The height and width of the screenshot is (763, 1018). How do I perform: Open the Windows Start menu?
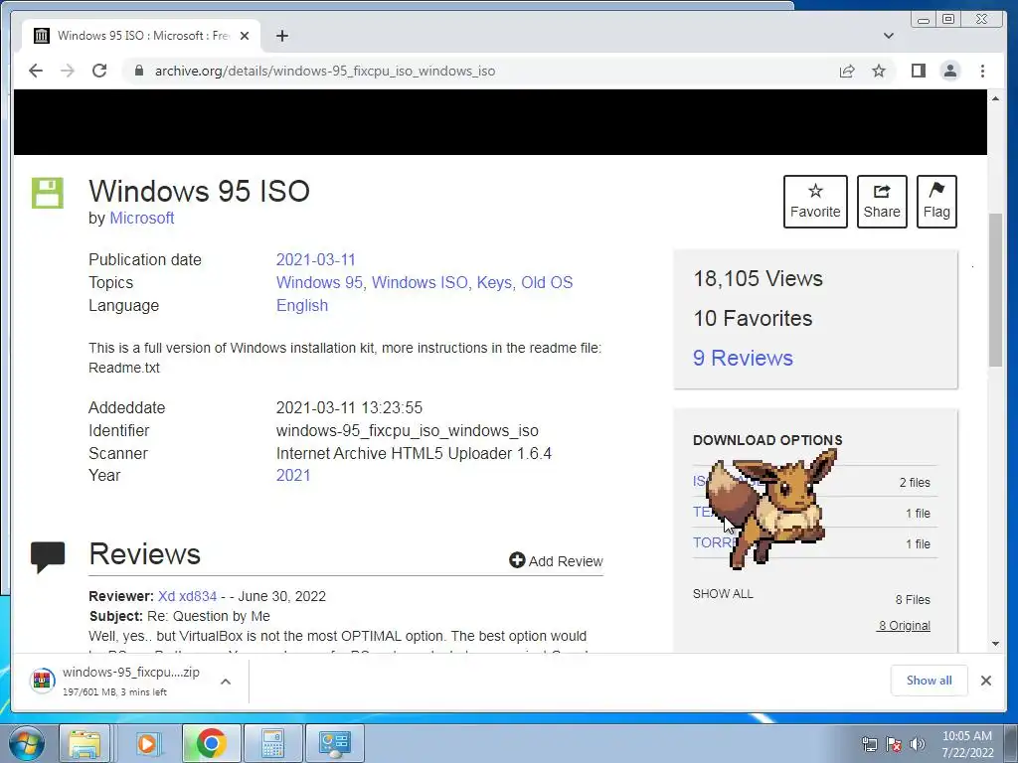pyautogui.click(x=27, y=743)
